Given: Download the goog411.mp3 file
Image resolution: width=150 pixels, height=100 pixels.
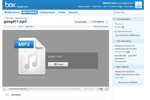Looking at the screenshot, I should [80, 22].
